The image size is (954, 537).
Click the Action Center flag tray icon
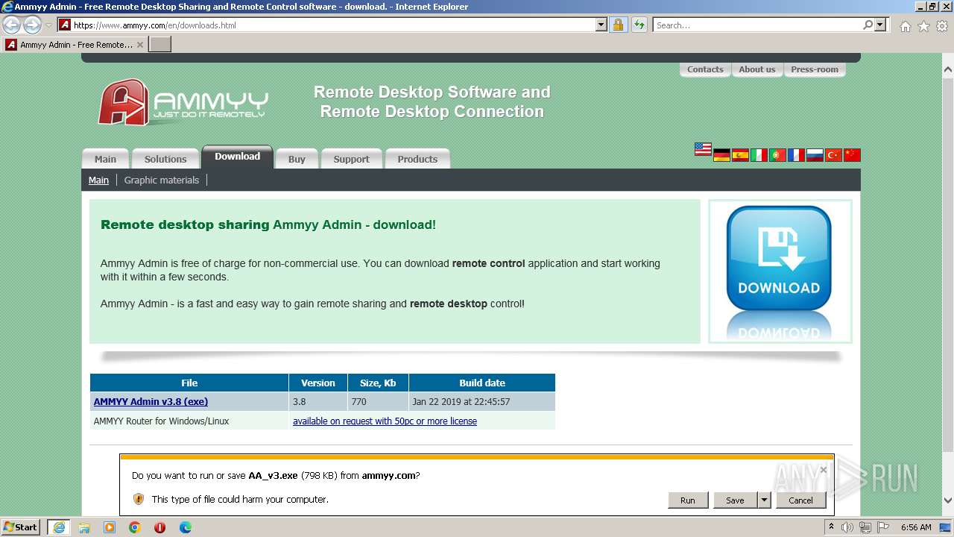click(x=883, y=527)
